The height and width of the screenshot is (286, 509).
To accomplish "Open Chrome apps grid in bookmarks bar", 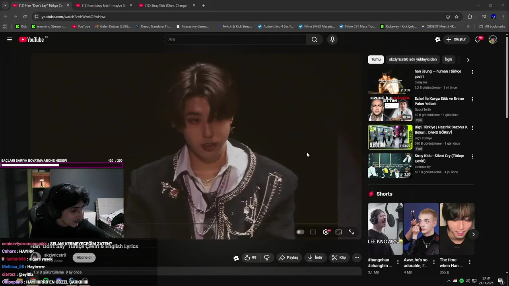I will [5, 27].
